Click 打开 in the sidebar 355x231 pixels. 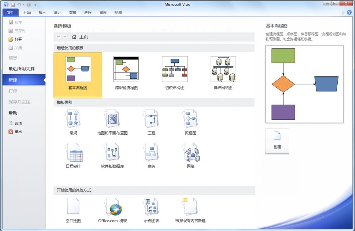click(x=15, y=39)
